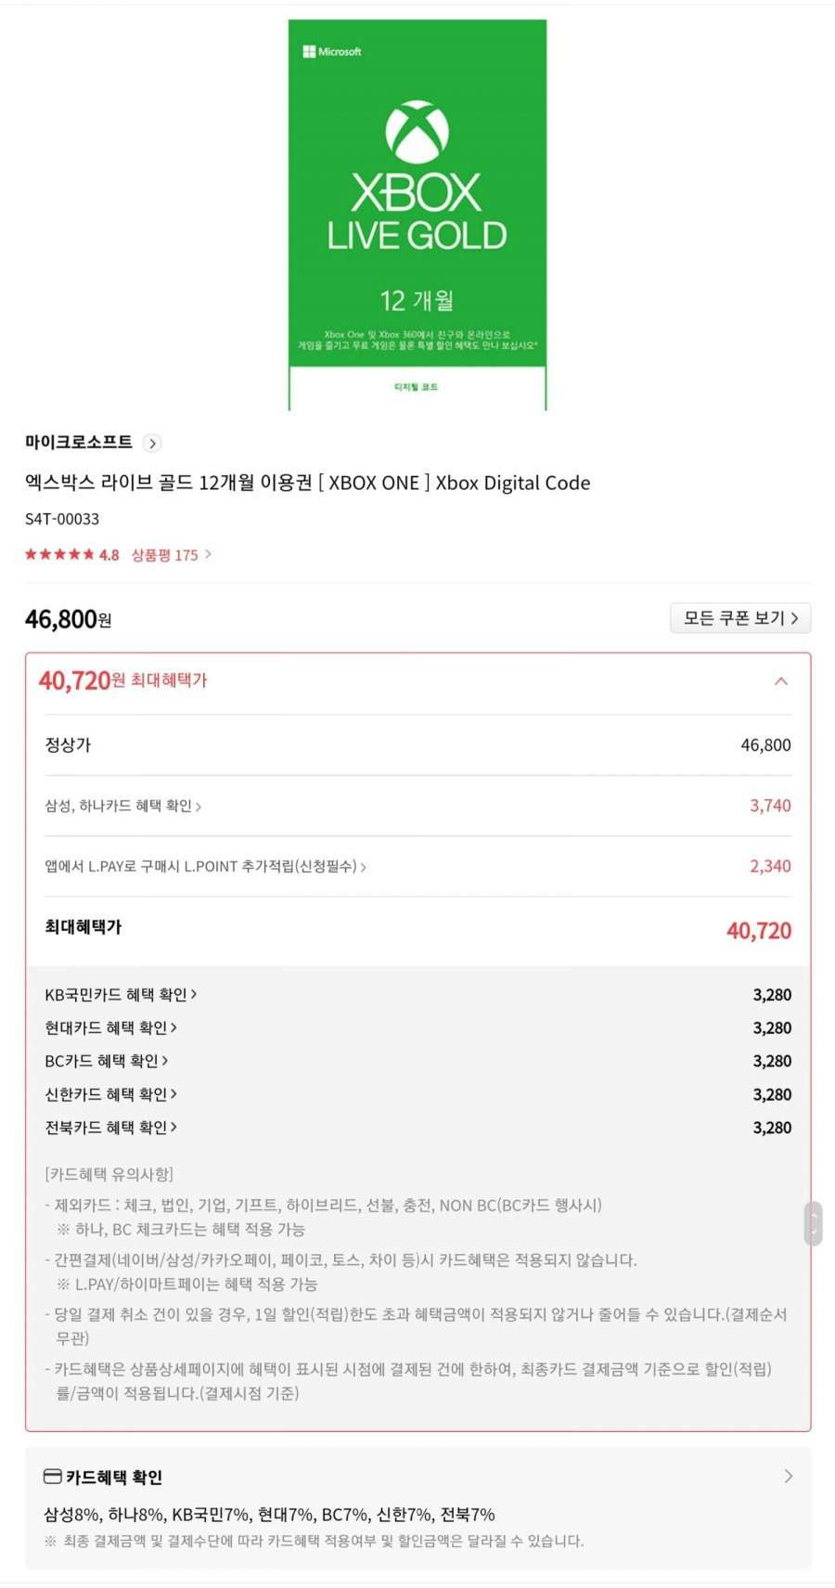This screenshot has height=1588, width=835.
Task: Click the red star rating 4.8
Action: 71,555
